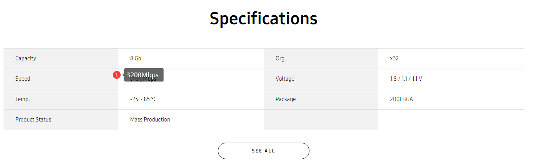The height and width of the screenshot is (165, 541).
Task: Click the partially hidden Mbps speed value
Action: click(x=144, y=79)
